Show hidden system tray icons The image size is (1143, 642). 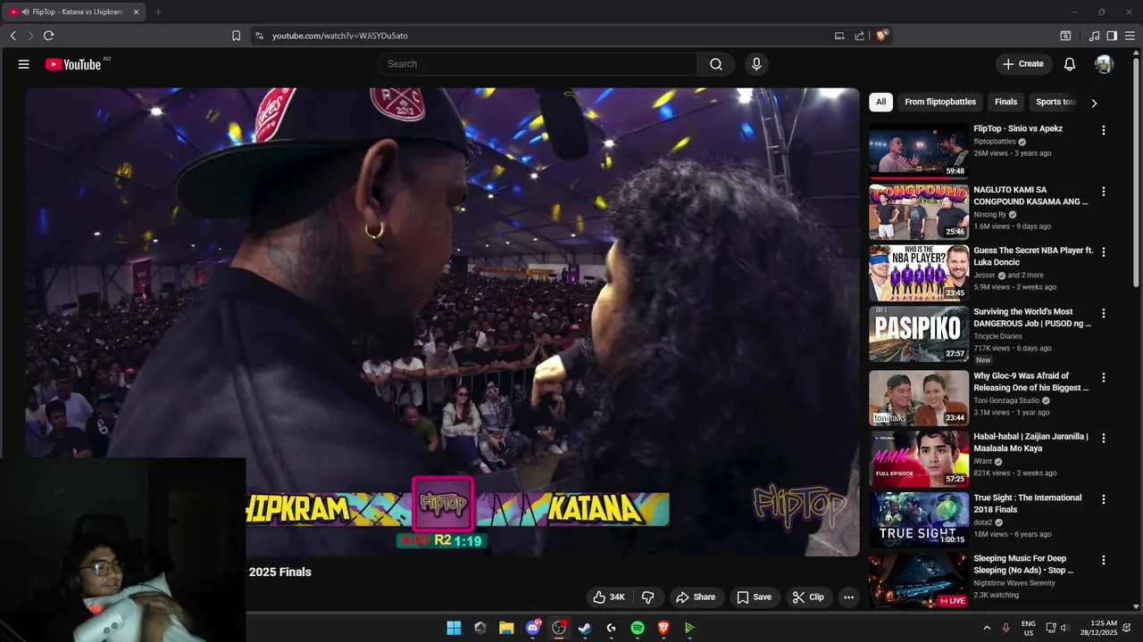(987, 628)
